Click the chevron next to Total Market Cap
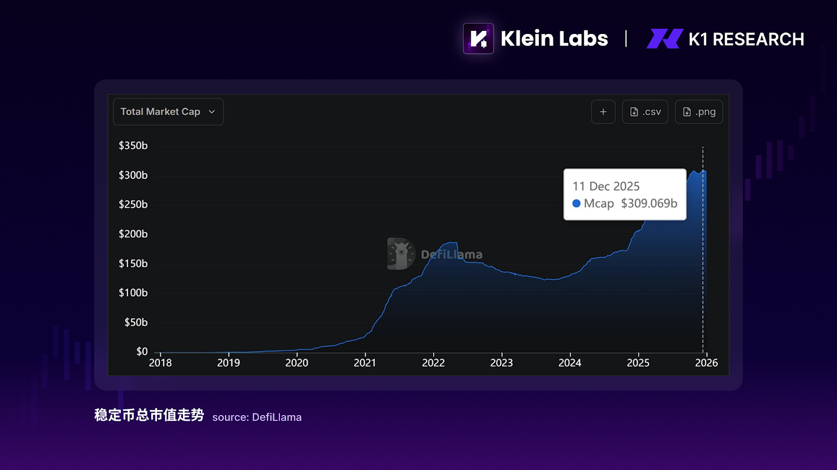837x470 pixels. [x=212, y=112]
